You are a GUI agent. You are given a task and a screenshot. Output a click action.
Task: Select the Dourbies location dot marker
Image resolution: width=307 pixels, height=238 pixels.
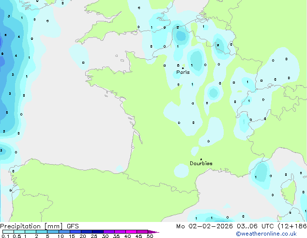201,159
